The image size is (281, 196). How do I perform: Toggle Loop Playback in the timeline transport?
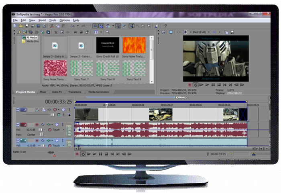click(83, 154)
